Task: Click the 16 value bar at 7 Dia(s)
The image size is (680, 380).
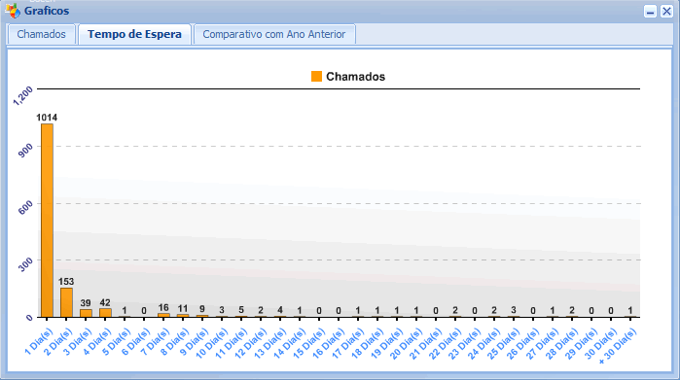Action: [163, 315]
